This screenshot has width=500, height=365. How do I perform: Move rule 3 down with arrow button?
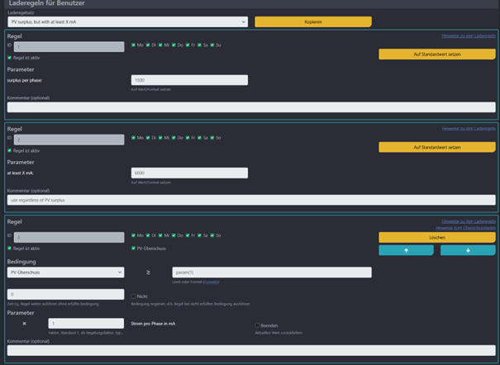click(x=468, y=250)
